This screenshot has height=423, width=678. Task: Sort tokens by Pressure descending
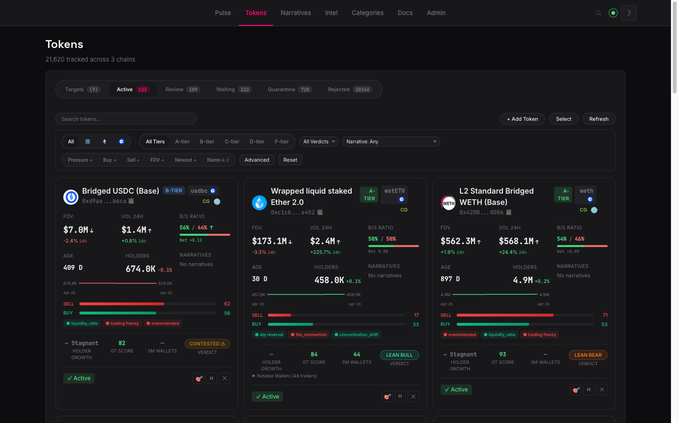click(x=80, y=160)
